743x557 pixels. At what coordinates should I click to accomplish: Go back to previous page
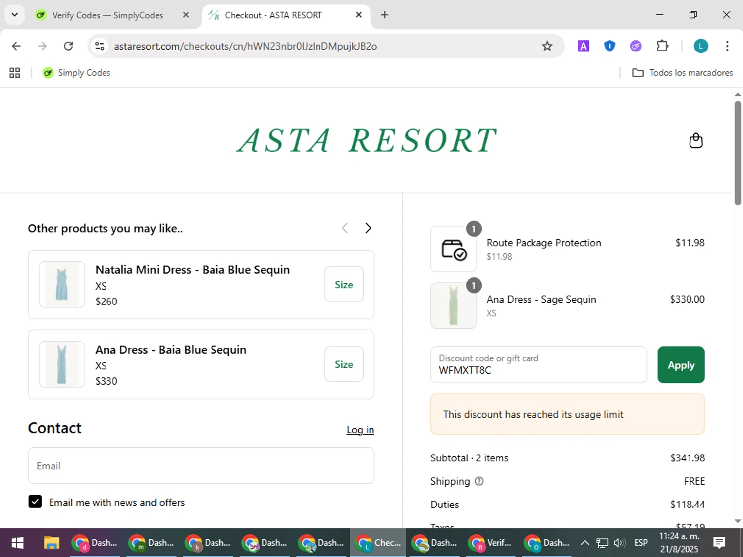[16, 46]
